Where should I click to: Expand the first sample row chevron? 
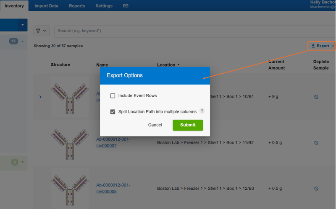(x=40, y=97)
